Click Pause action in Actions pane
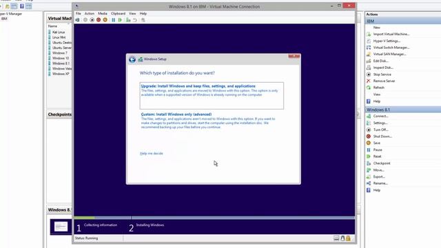The height and width of the screenshot is (248, 441). tap(378, 150)
